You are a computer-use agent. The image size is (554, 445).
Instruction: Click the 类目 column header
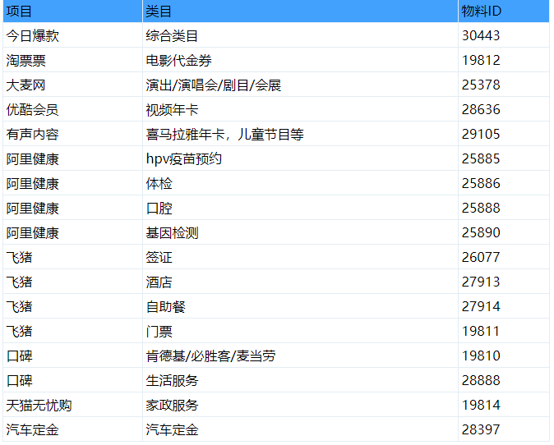pos(300,11)
